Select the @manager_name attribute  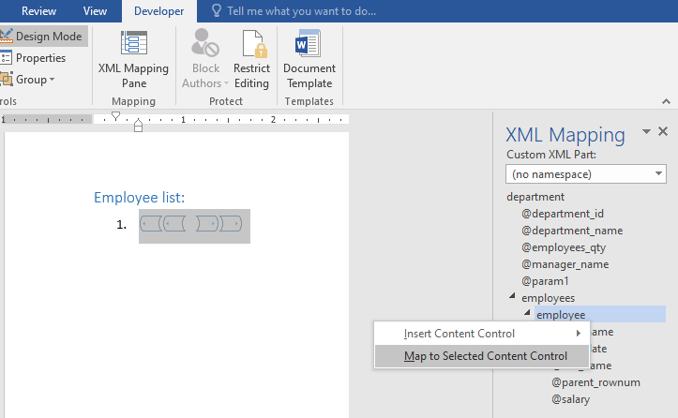click(565, 264)
